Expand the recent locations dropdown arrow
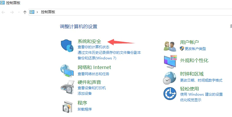This screenshot has height=117, width=232. pyautogui.click(x=19, y=12)
